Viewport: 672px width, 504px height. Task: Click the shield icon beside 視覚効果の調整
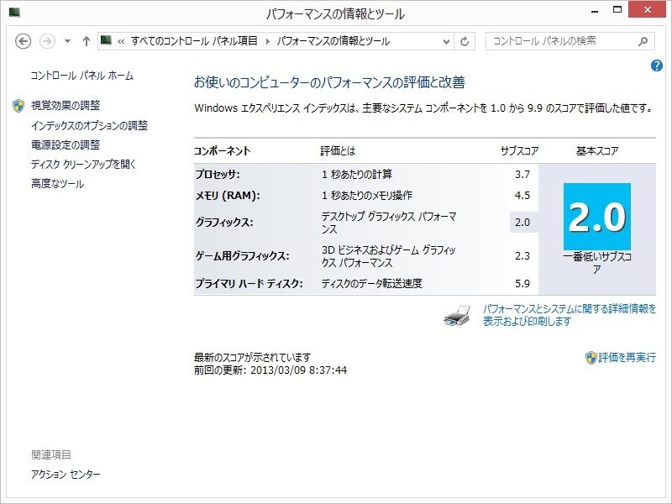coord(18,106)
